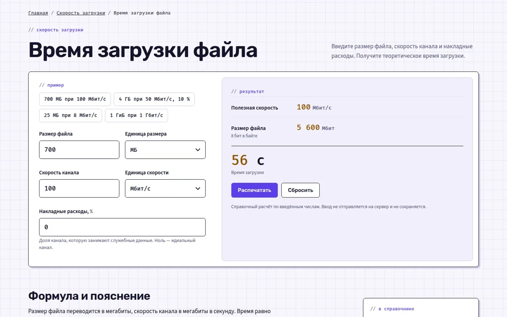The width and height of the screenshot is (507, 317).
Task: Apply example 4 ГБ при 50 Мбит/с, 10 %
Action: 154,99
